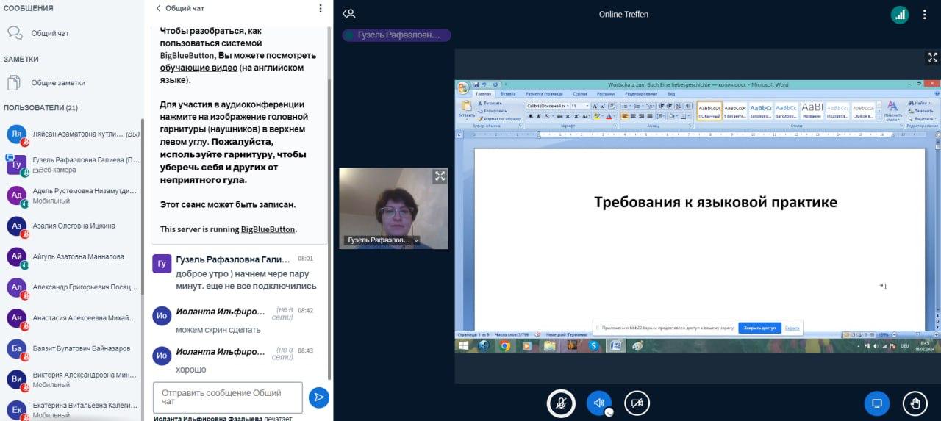The width and height of the screenshot is (941, 421).
Task: Open the connection status signal icon
Action: (900, 14)
